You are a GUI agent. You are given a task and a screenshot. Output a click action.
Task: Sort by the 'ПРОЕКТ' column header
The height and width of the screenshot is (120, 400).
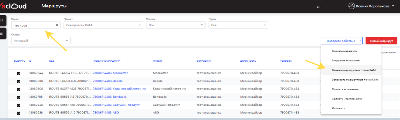(x=157, y=61)
